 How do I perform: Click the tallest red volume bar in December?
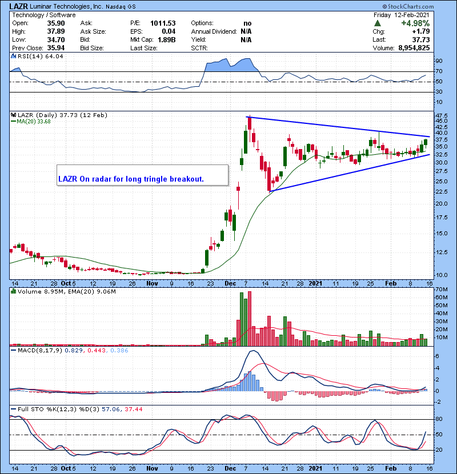coord(250,319)
